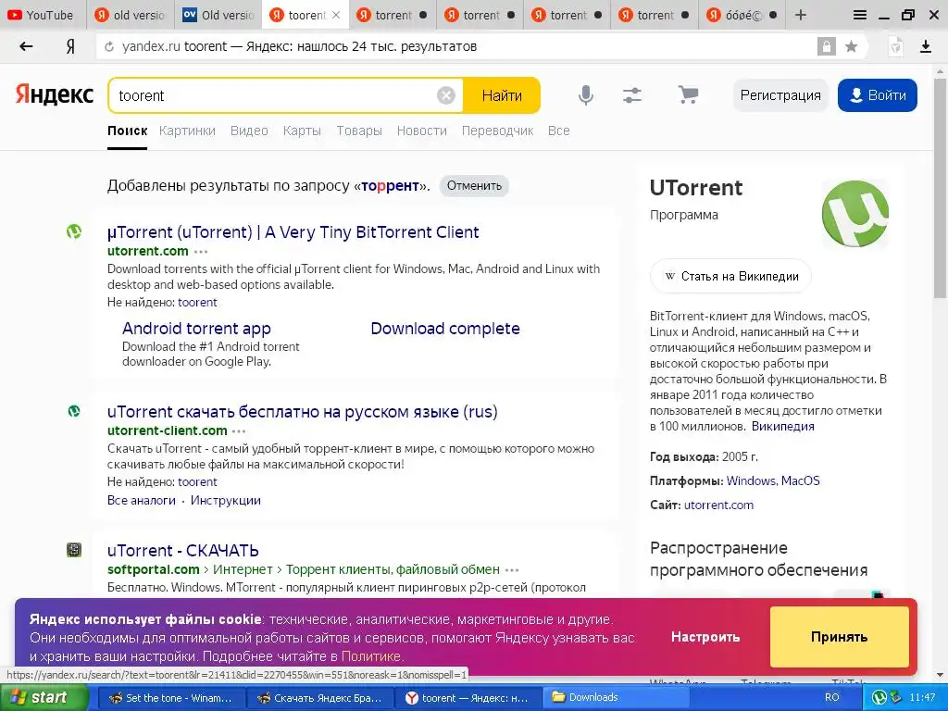Open the Yandex home icon beside address bar
948x711 pixels.
[70, 46]
